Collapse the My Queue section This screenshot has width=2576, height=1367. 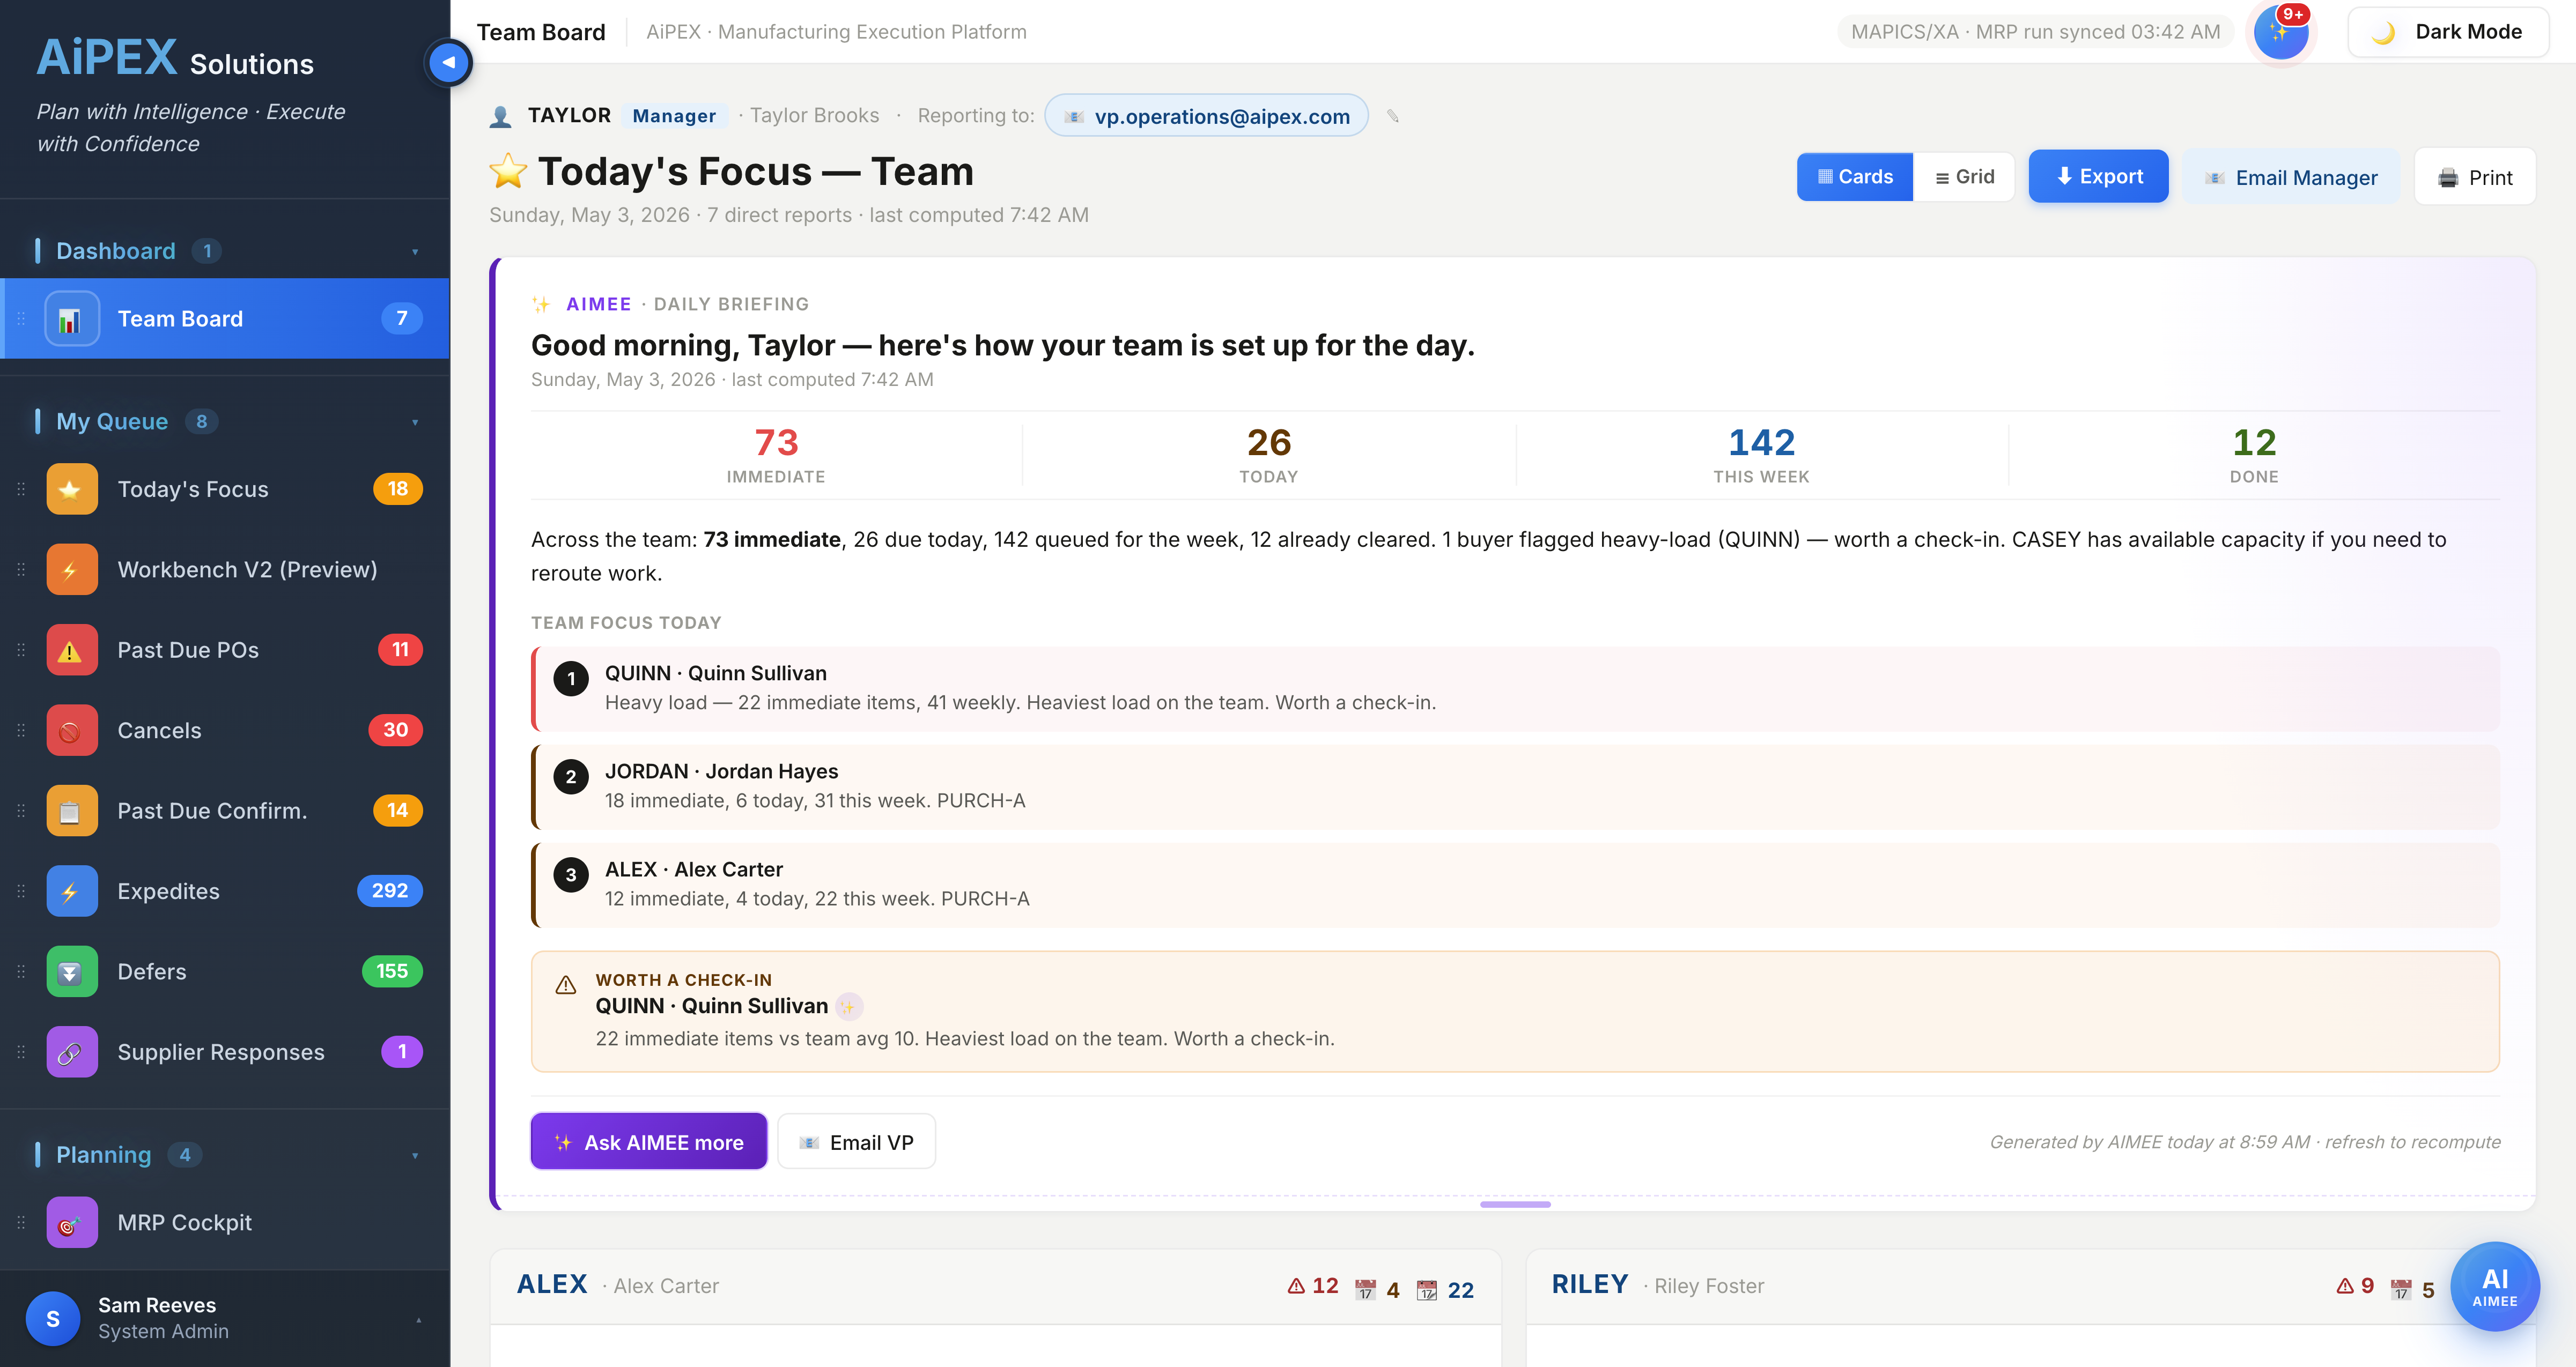[x=415, y=422]
